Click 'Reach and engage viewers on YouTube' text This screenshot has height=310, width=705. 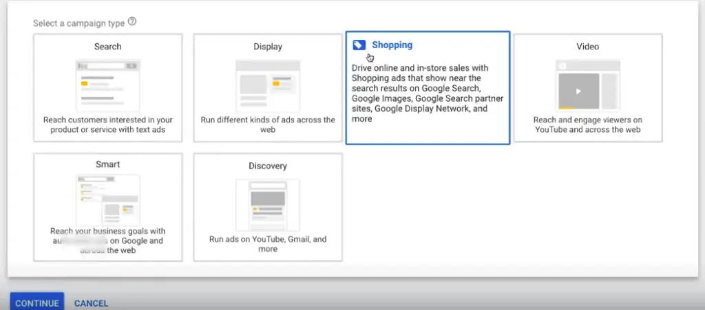click(x=588, y=124)
